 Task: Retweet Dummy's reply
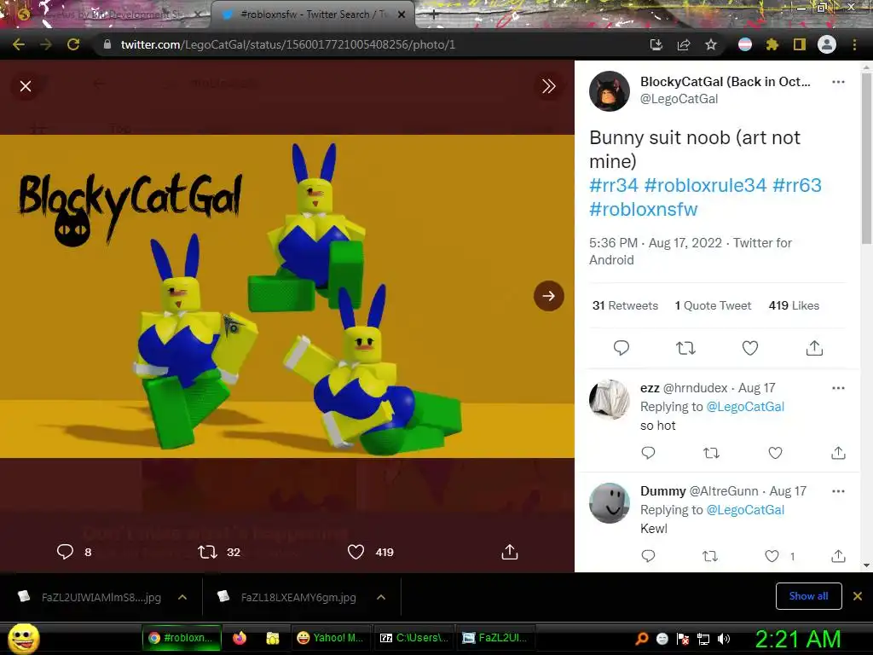pos(710,556)
